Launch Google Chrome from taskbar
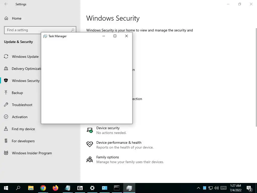 pos(43,188)
